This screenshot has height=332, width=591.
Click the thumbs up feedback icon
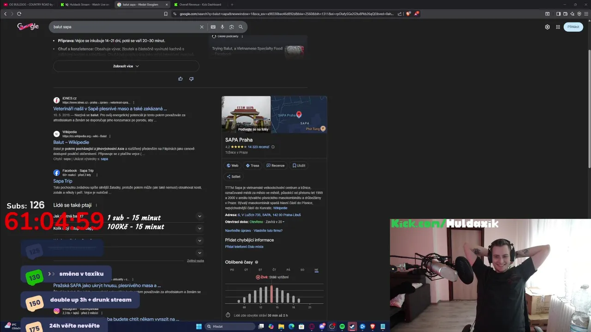[x=181, y=79]
